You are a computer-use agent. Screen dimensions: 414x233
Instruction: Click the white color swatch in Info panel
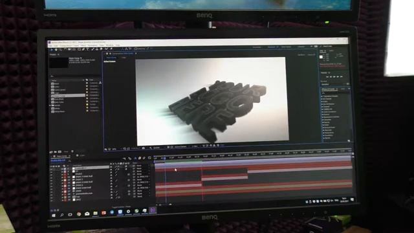pyautogui.click(x=321, y=57)
